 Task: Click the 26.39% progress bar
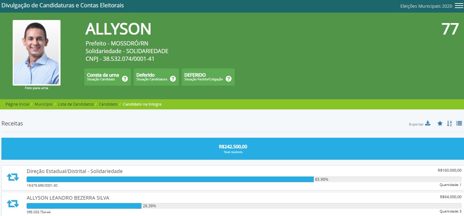[x=244, y=206]
